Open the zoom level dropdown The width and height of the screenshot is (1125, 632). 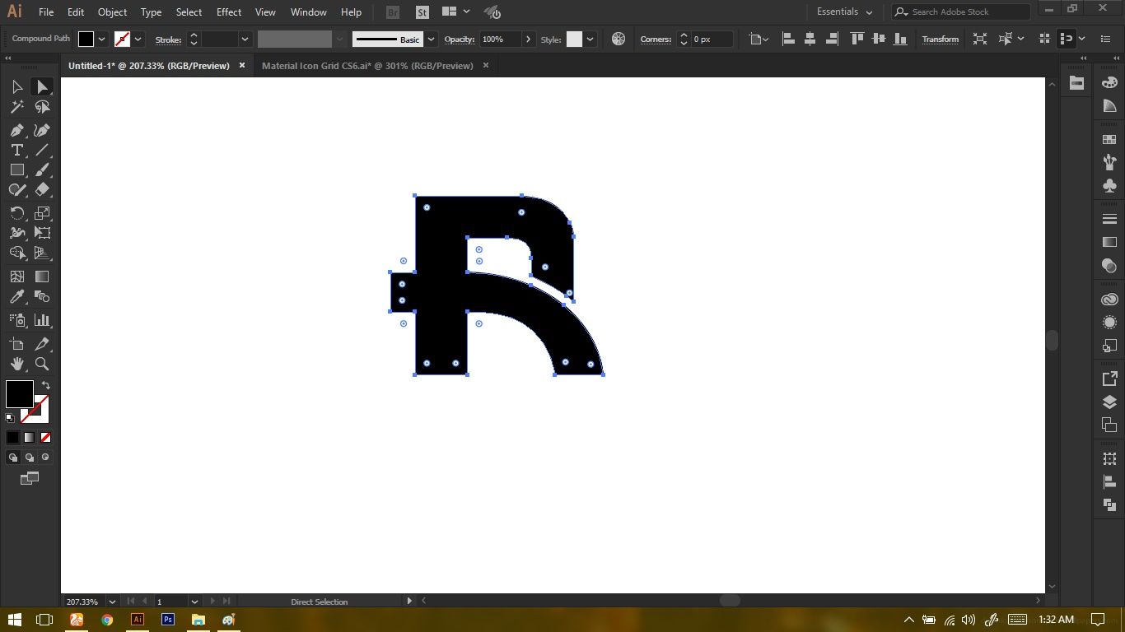click(112, 602)
